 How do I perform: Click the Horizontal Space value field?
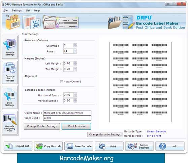68,95
